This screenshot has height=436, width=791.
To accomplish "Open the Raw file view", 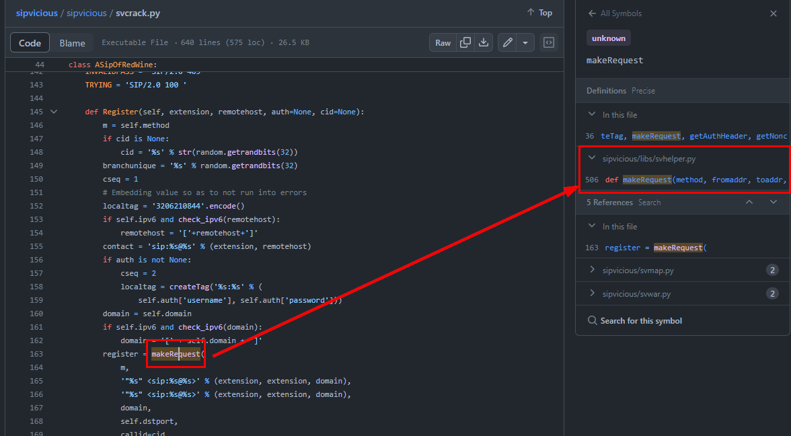I will pyautogui.click(x=443, y=43).
